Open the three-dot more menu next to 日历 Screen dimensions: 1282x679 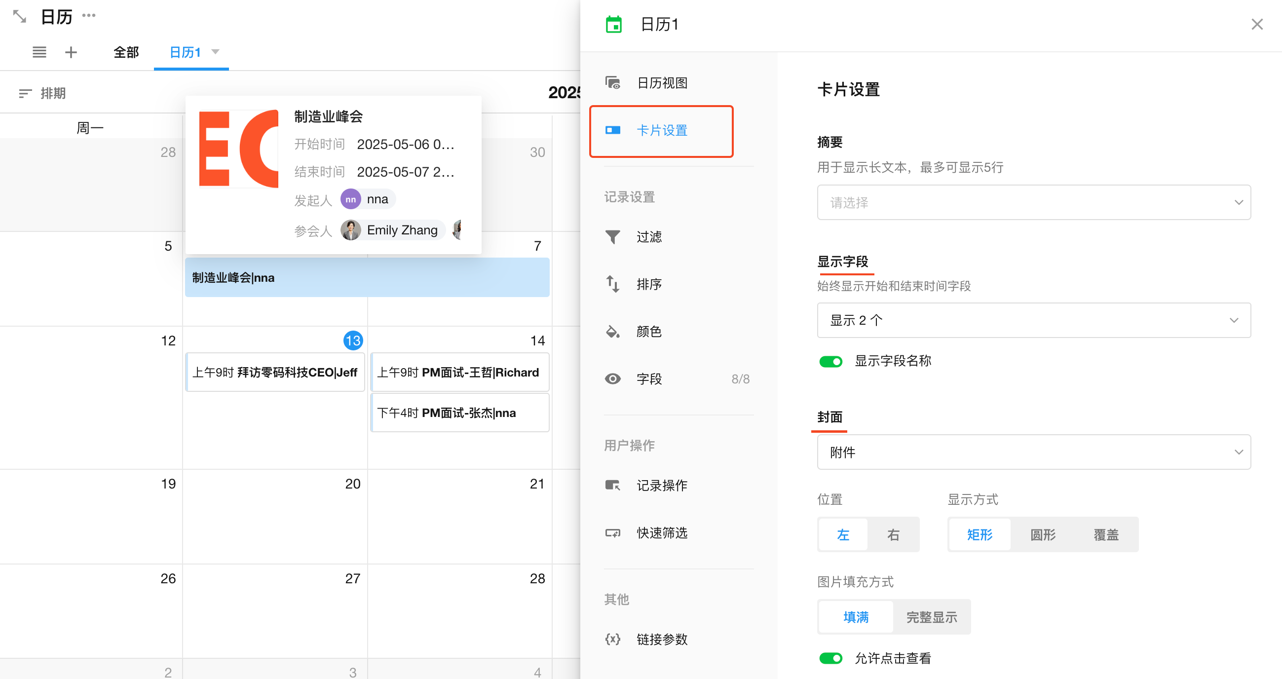(89, 15)
